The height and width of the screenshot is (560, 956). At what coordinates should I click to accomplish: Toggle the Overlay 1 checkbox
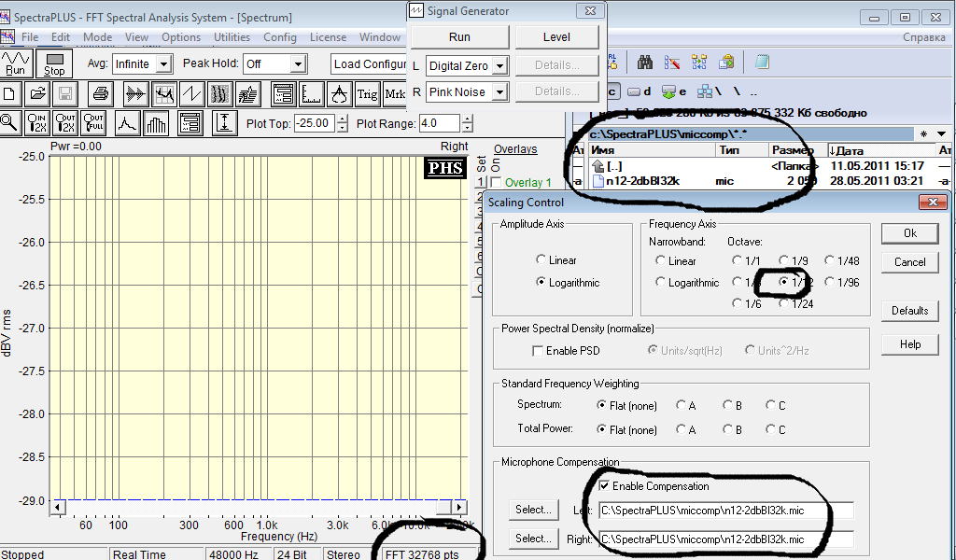pos(496,182)
